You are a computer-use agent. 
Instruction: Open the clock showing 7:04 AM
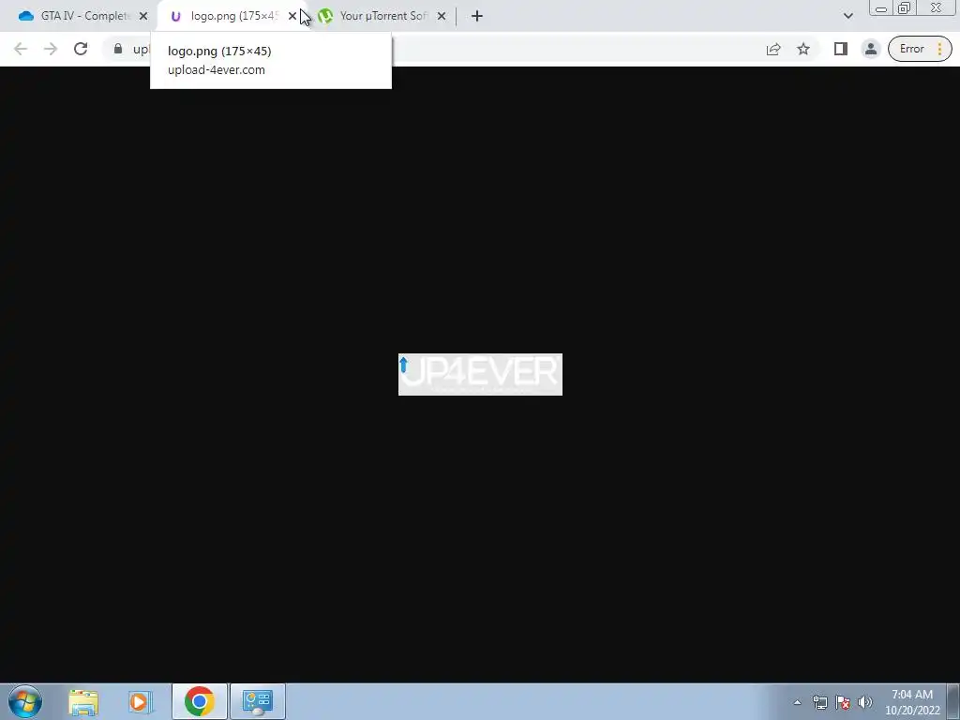tap(912, 702)
